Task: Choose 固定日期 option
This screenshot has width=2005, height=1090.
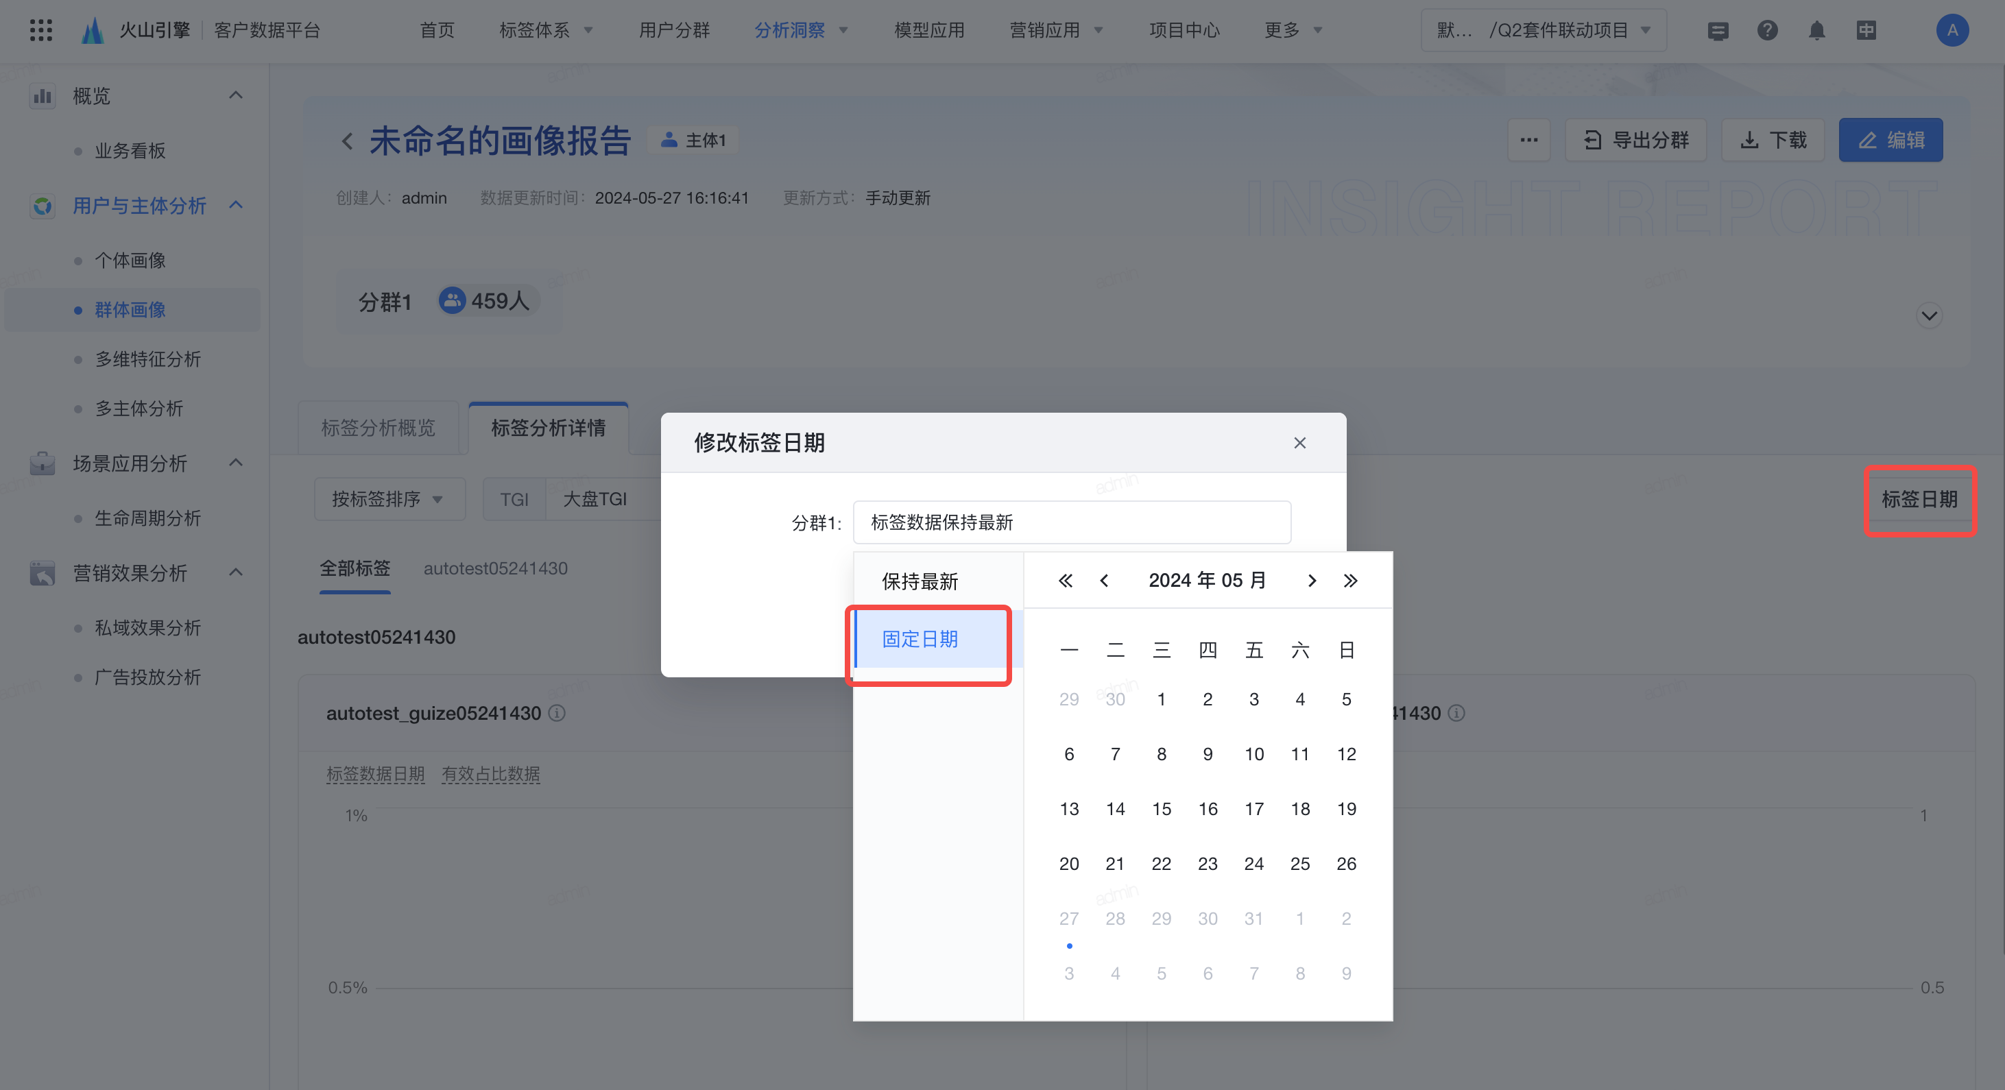Action: (x=938, y=639)
